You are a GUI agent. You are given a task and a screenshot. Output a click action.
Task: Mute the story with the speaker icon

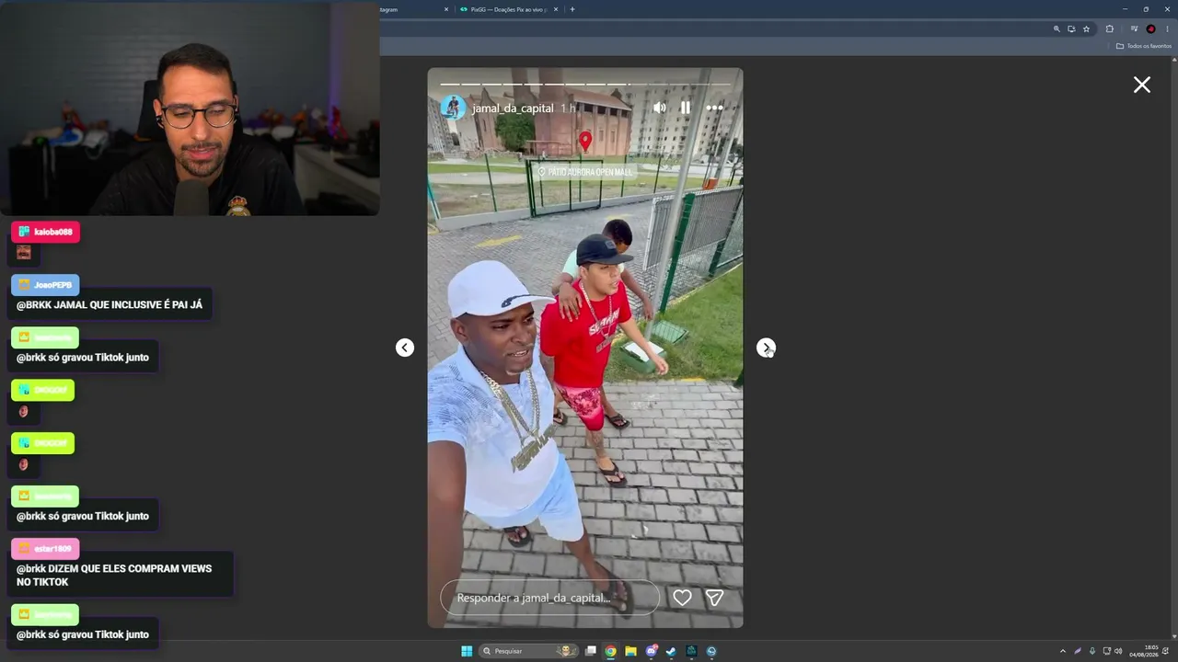[659, 108]
